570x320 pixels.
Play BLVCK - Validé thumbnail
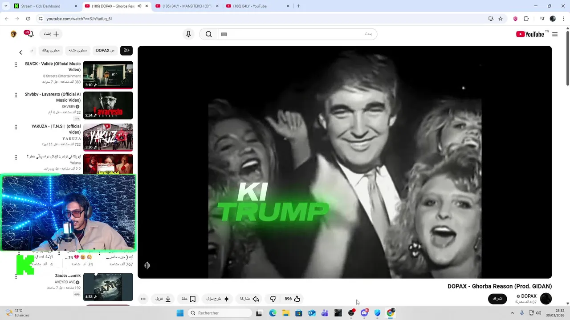pos(108,75)
